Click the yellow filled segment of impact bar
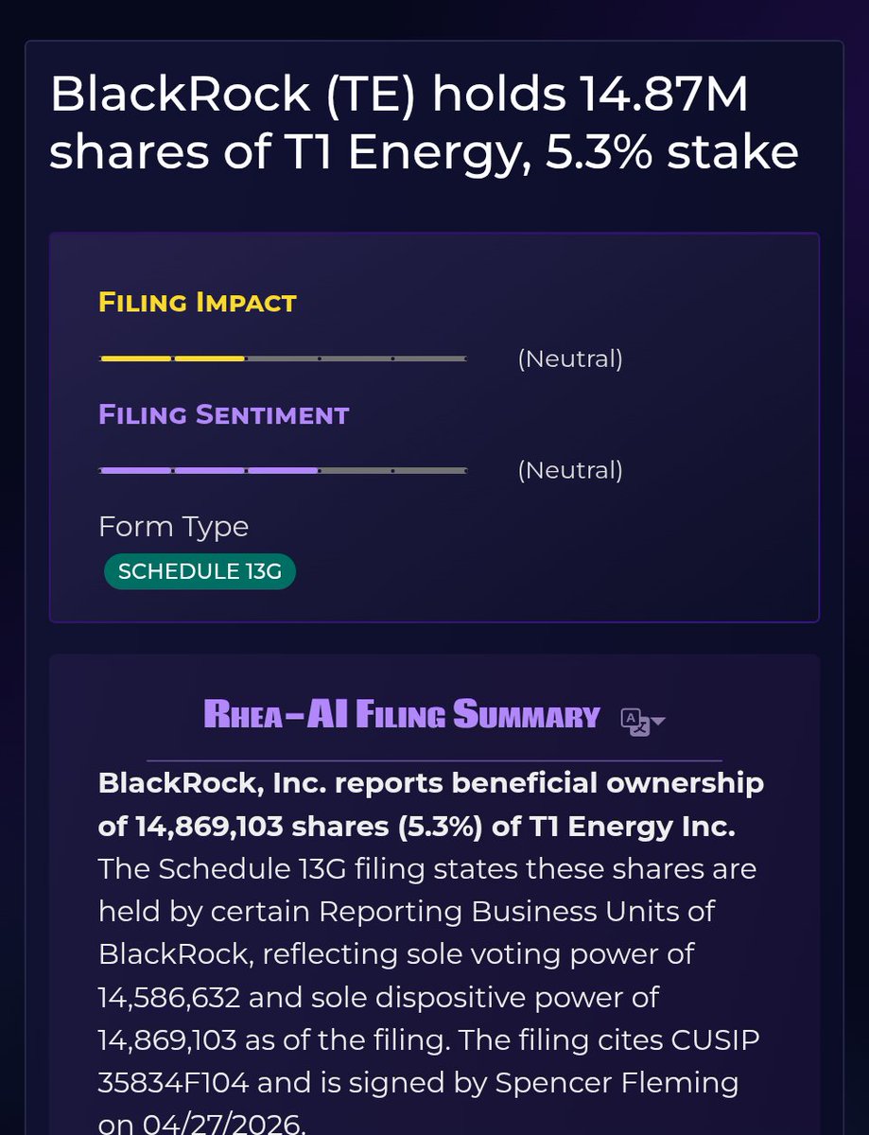Screen dimensions: 869x1135 coord(172,358)
